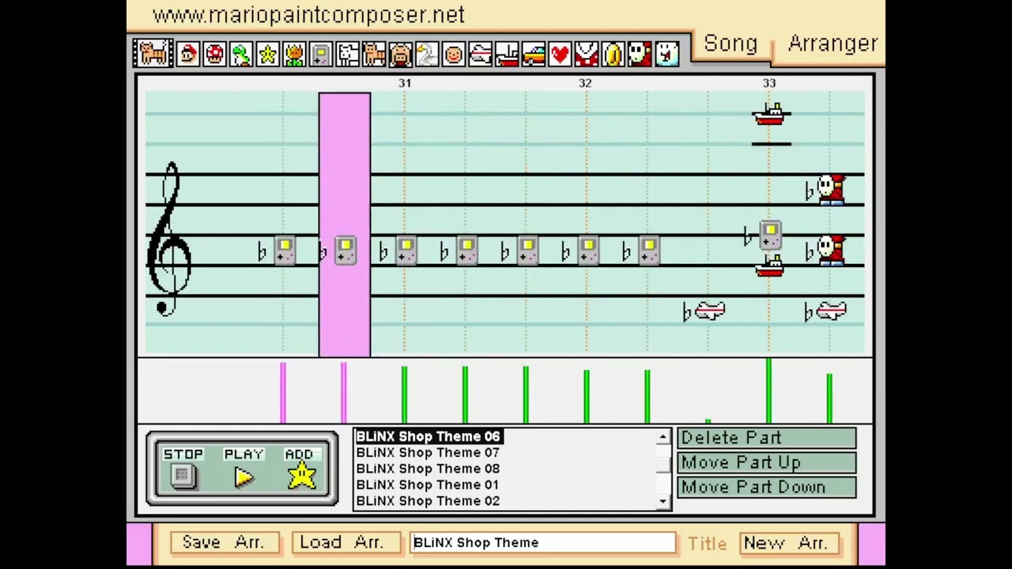Click the Game Boy note on measure 31 line

406,251
